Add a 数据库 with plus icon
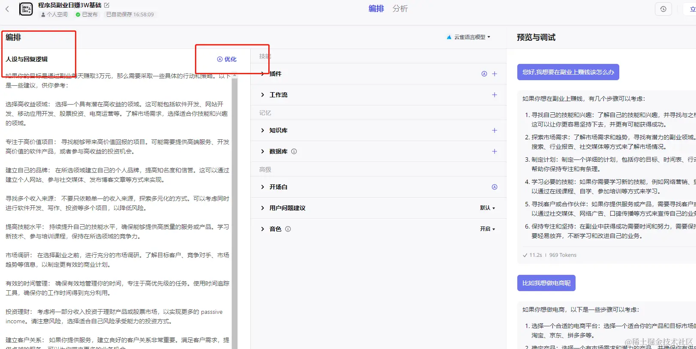Image resolution: width=696 pixels, height=349 pixels. 495,151
